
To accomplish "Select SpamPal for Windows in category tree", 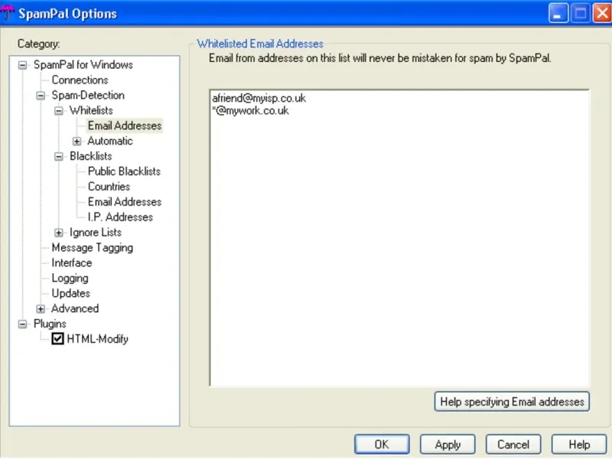I will click(83, 65).
